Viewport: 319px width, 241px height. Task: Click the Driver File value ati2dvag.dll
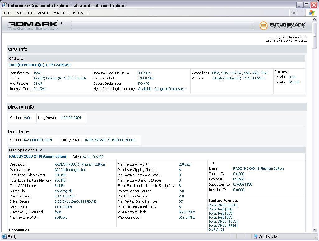click(63, 191)
